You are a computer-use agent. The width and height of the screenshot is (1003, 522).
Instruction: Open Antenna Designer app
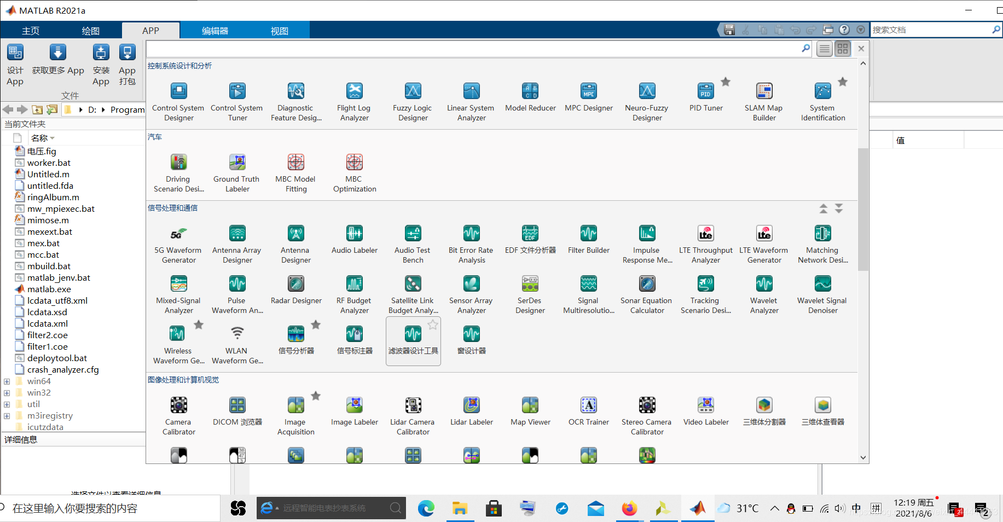(x=295, y=244)
